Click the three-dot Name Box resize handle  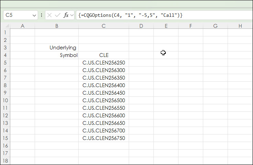42,15
